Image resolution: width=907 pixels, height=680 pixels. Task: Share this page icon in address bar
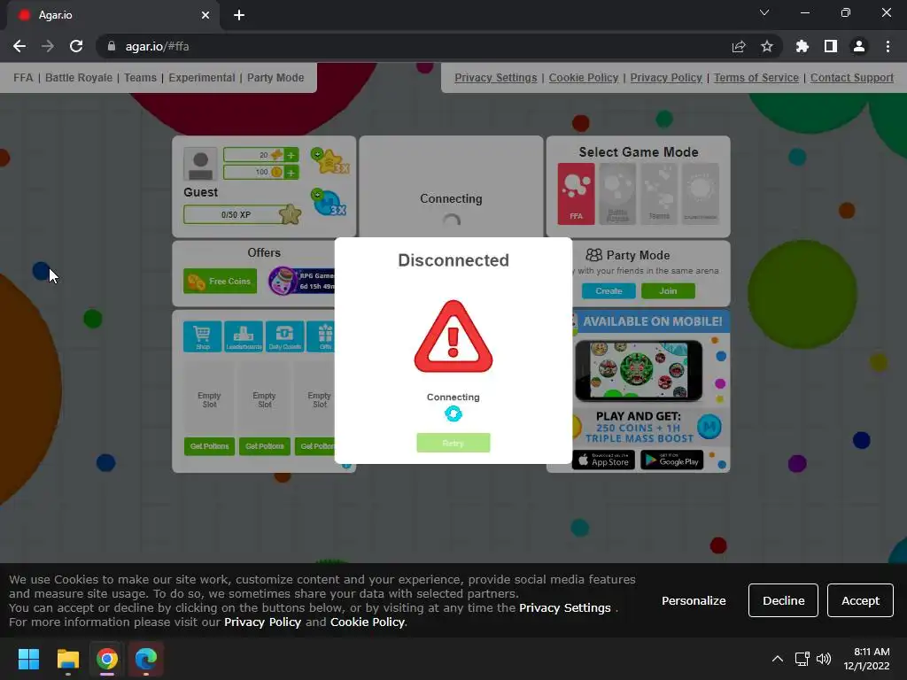click(739, 46)
